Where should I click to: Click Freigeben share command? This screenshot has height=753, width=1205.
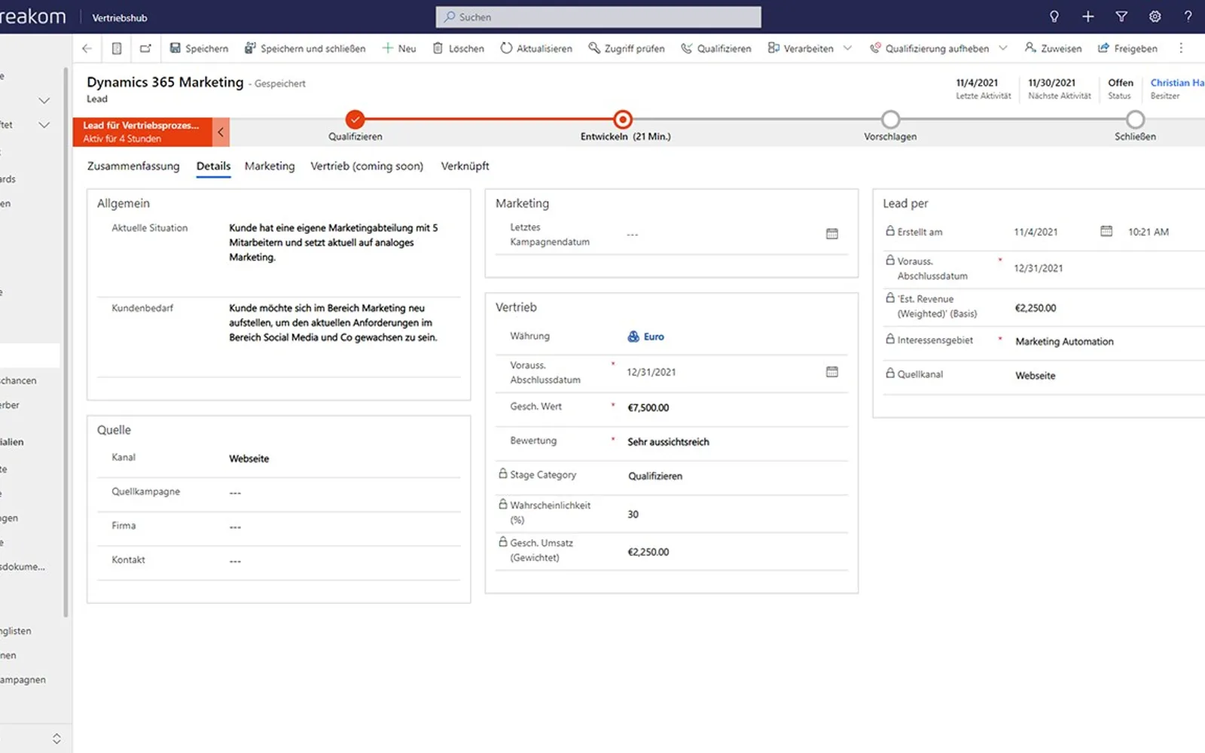click(1127, 48)
